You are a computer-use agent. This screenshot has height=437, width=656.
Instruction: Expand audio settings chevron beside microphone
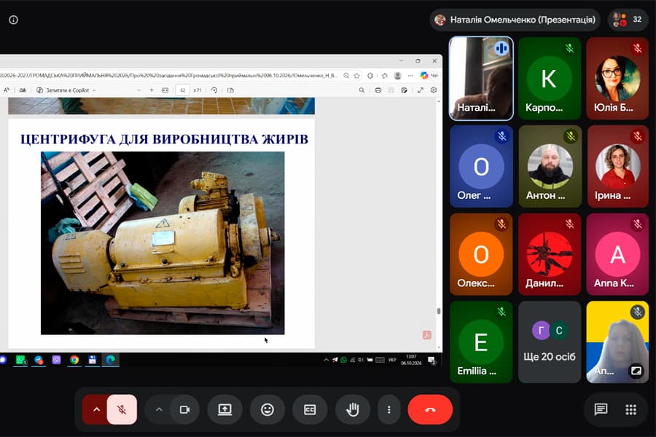tap(96, 410)
